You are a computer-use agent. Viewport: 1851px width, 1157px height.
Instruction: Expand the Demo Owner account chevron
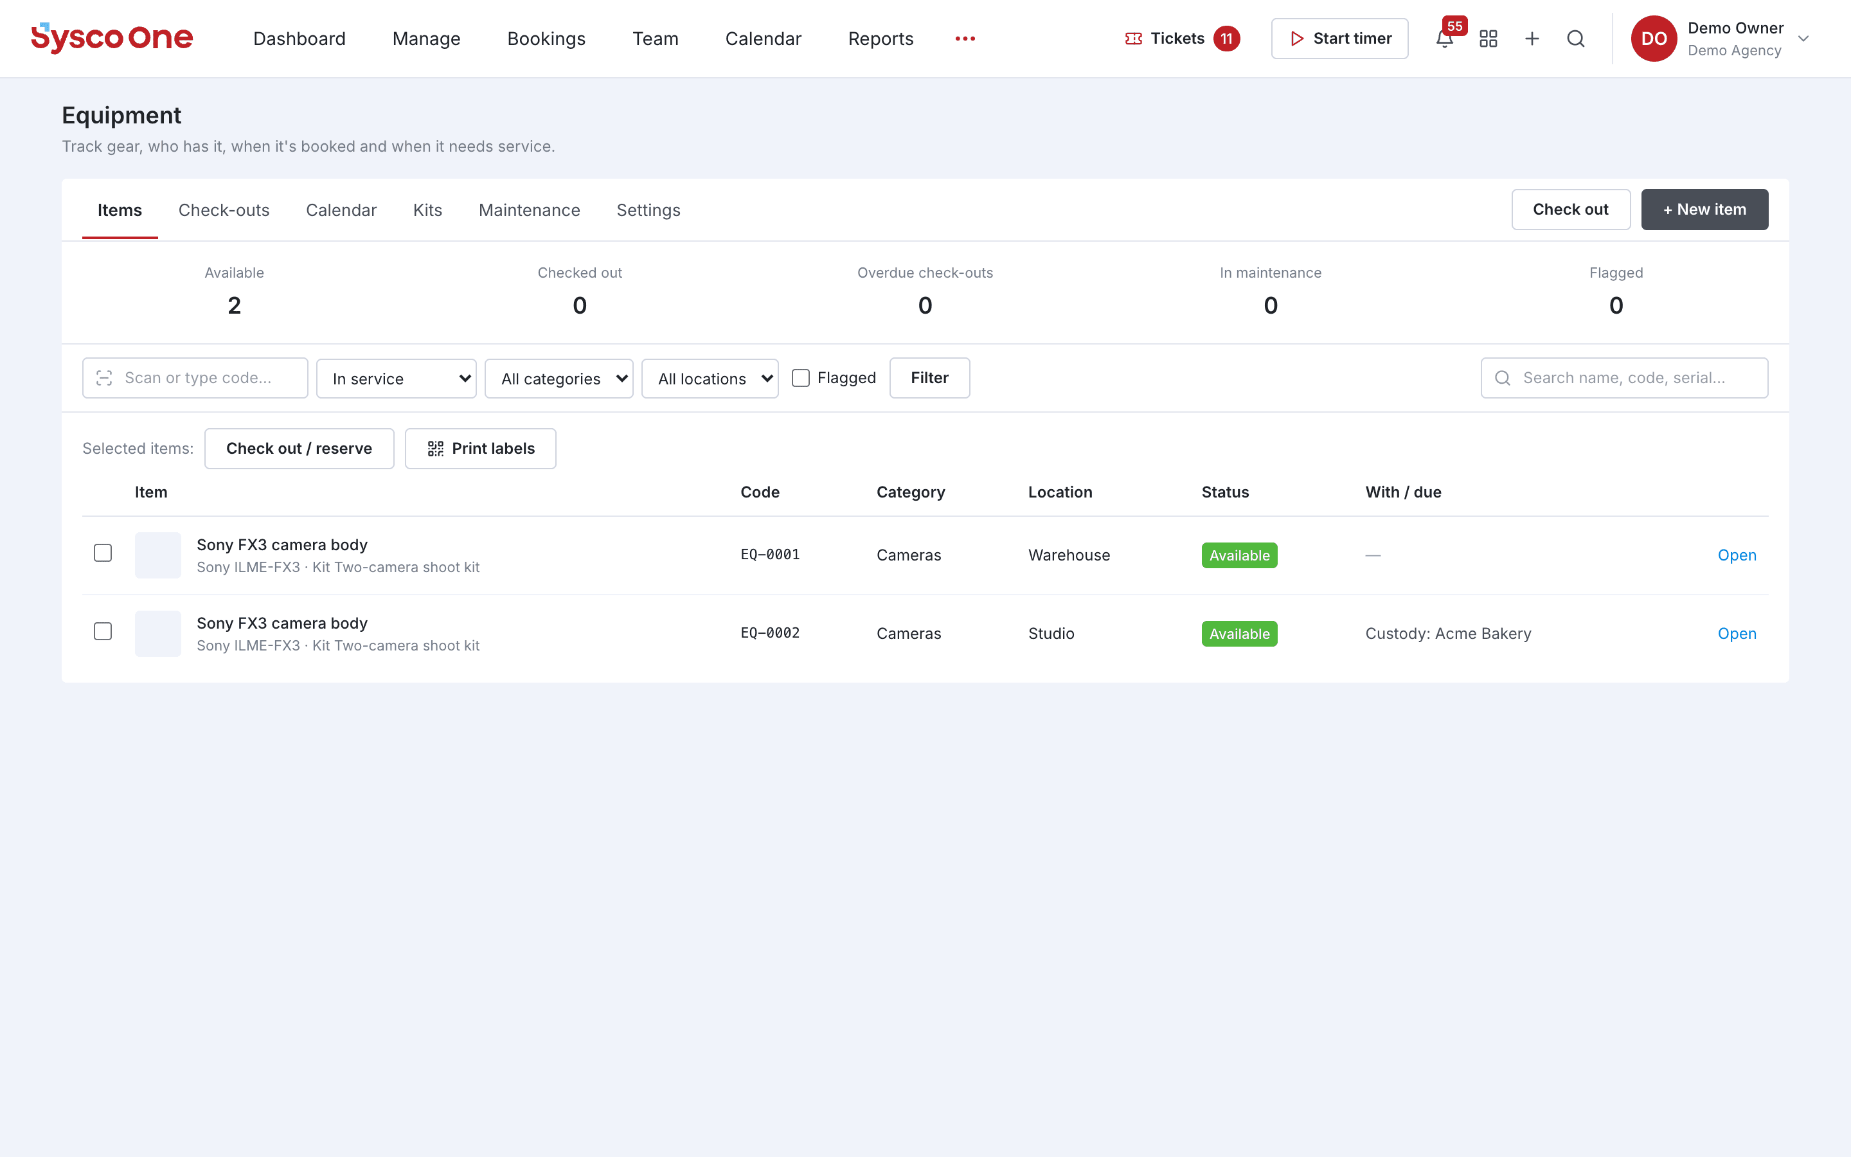click(x=1803, y=39)
